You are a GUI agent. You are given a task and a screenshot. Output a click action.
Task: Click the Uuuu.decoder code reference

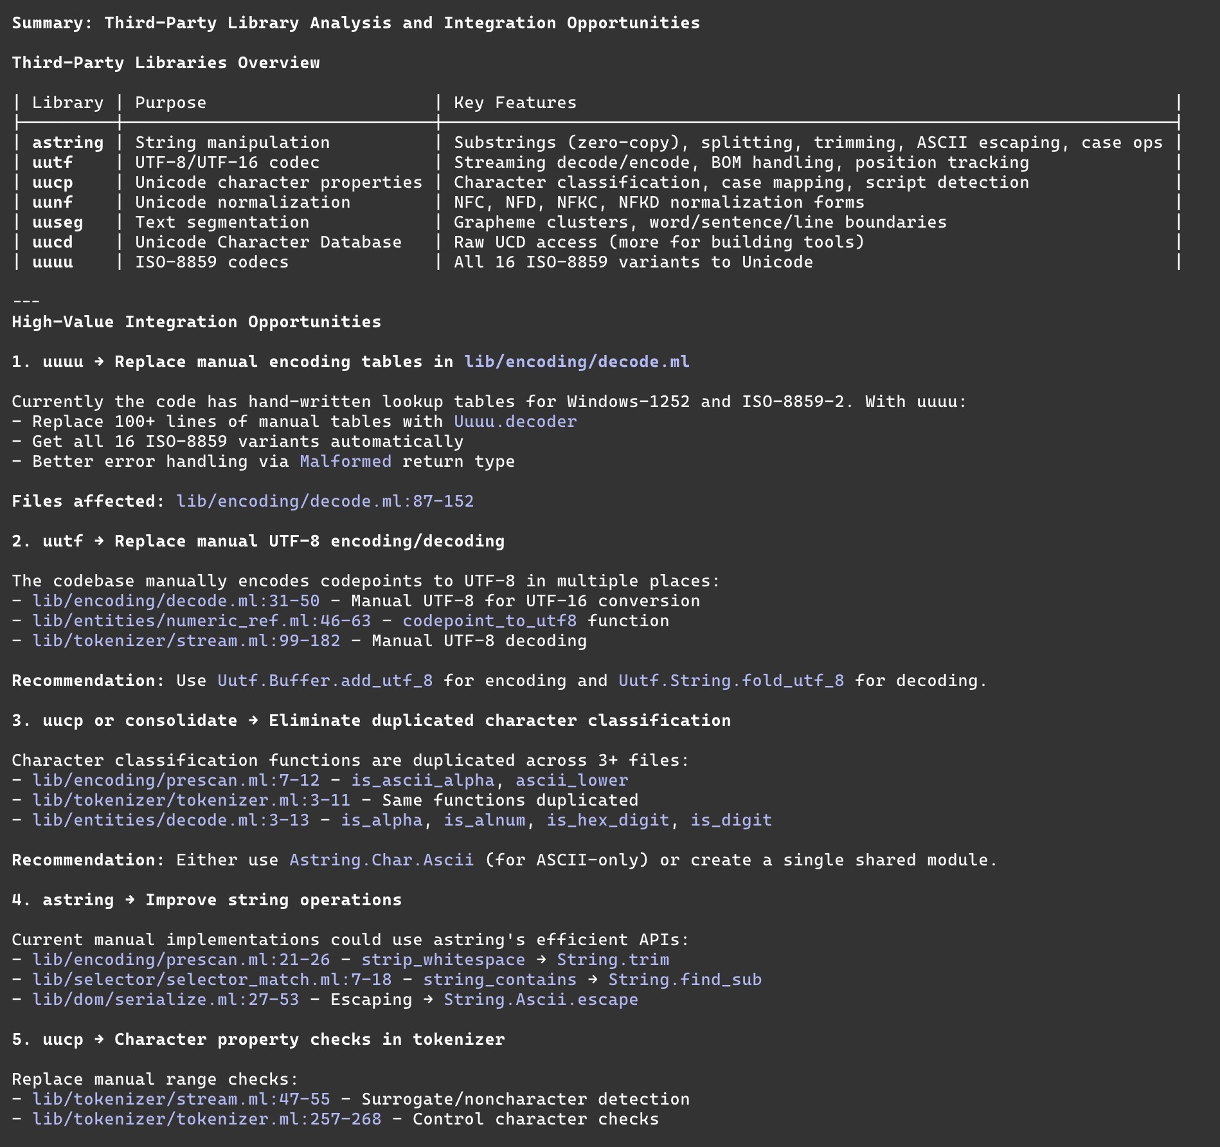tap(515, 422)
